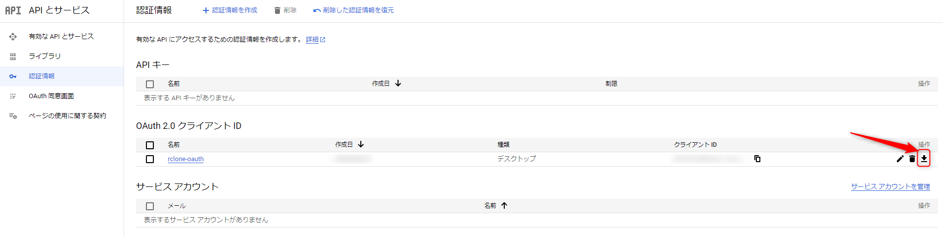This screenshot has height=237, width=943.
Task: Download the rclone-oauth client JSON
Action: click(924, 159)
